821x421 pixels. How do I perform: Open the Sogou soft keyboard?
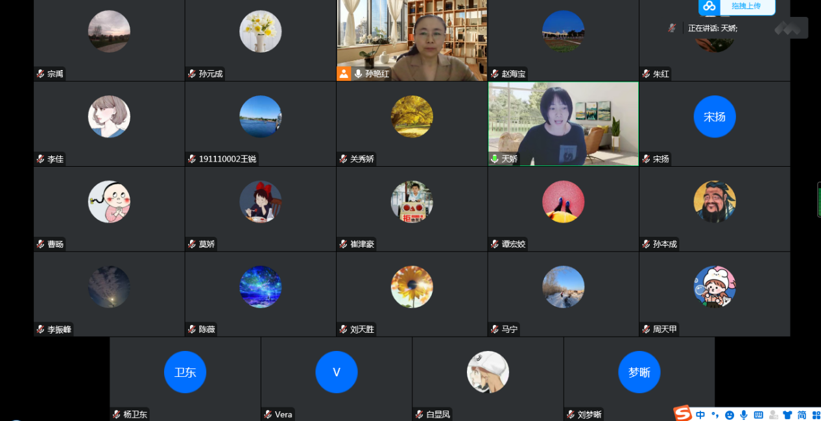click(758, 415)
